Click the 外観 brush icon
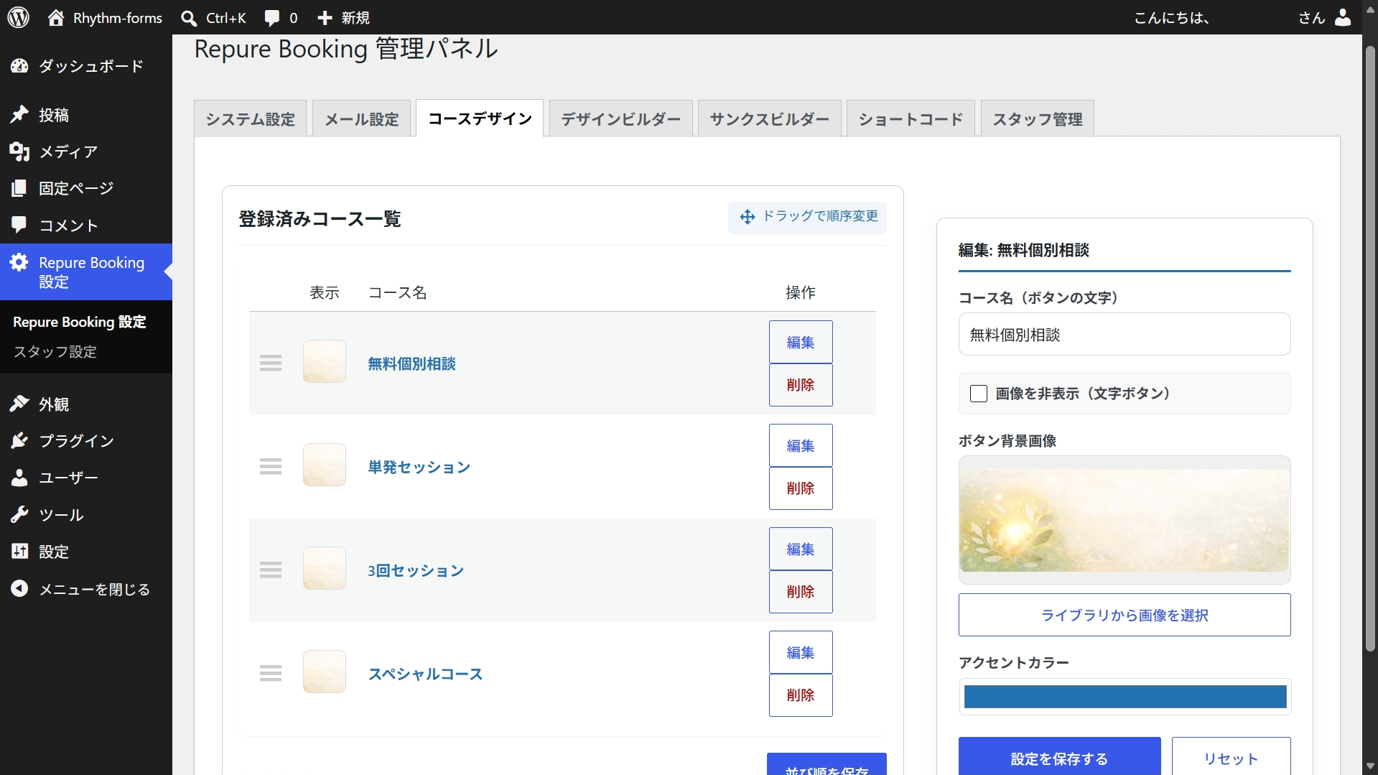 pos(19,404)
